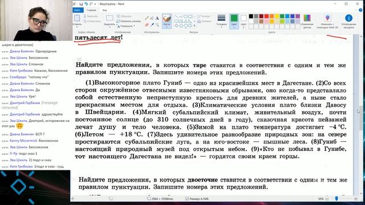The height and width of the screenshot is (205, 365).
Task: Switch to the Вид ribbon tab
Action: (104, 10)
